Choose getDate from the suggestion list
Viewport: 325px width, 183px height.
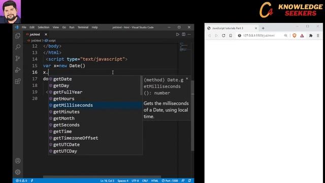point(95,79)
